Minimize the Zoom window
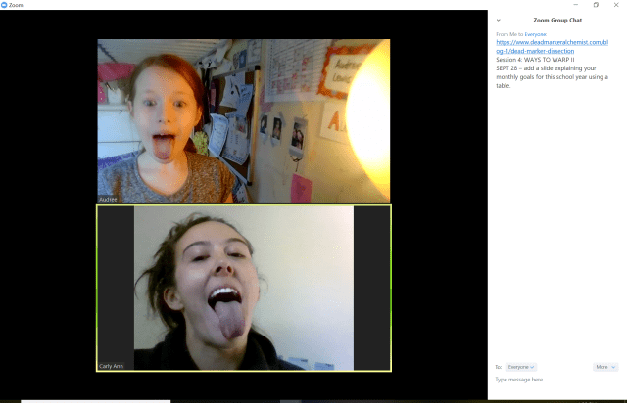Screen dimensions: 627x403 pyautogui.click(x=575, y=5)
